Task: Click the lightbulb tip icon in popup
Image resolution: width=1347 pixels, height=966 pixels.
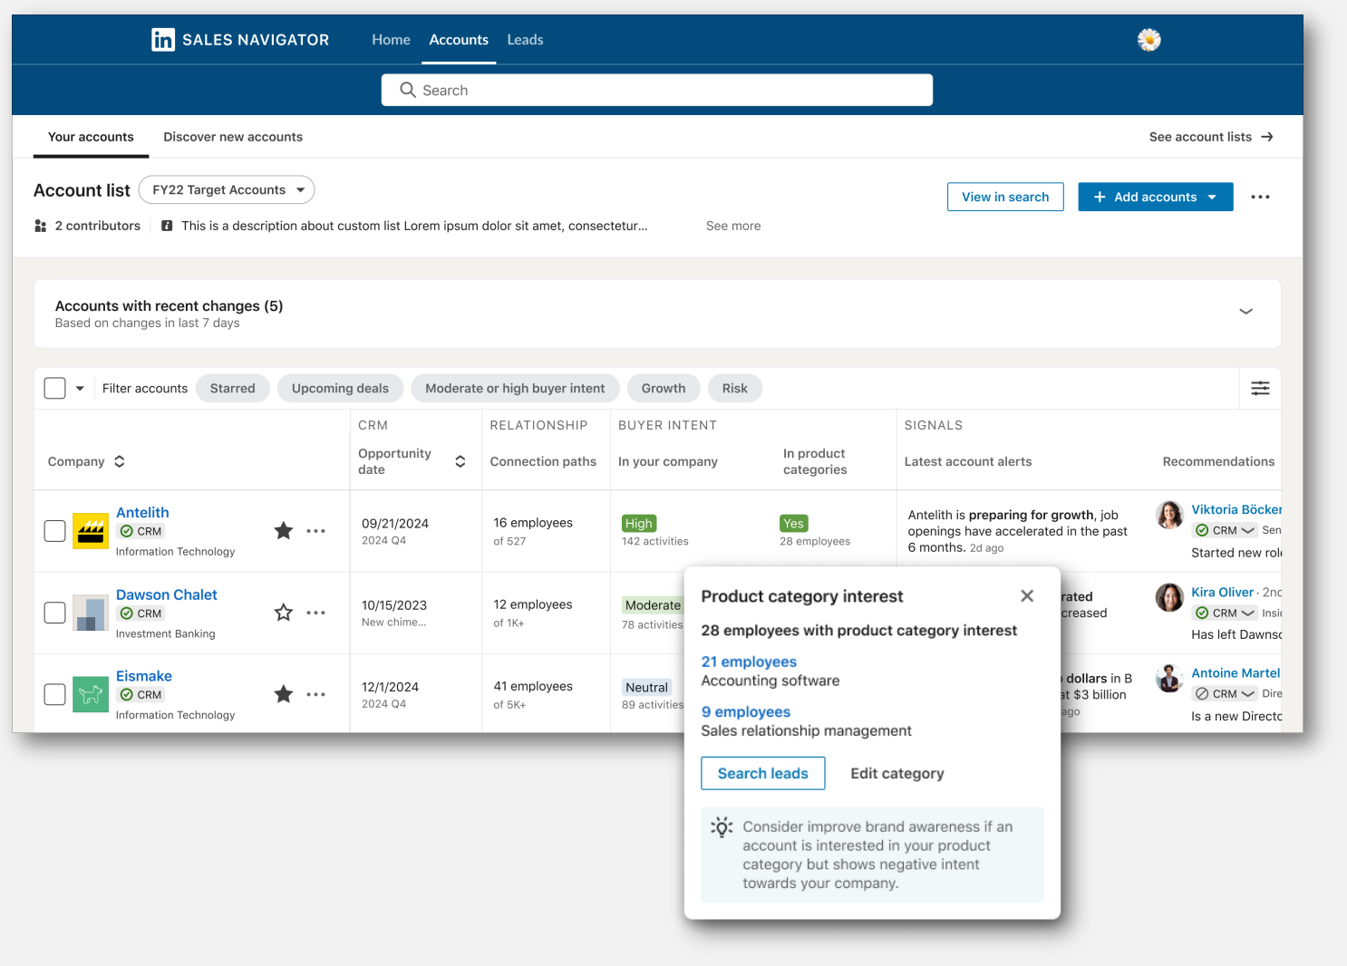Action: (x=722, y=826)
